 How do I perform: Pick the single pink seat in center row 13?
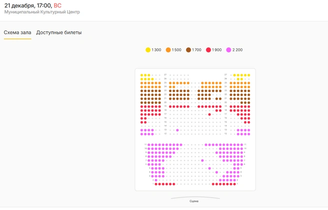(177, 130)
